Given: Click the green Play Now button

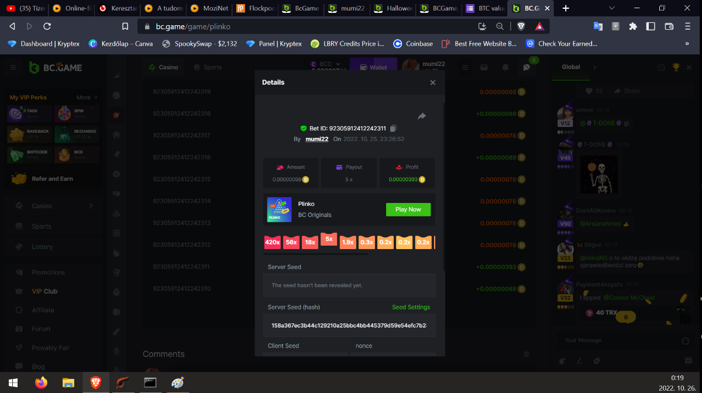Looking at the screenshot, I should tap(408, 209).
